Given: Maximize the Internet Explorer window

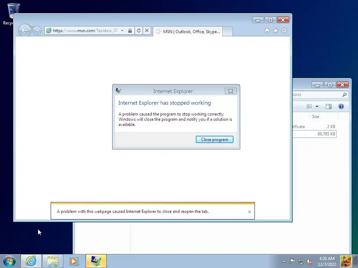Looking at the screenshot, I should click(x=270, y=20).
